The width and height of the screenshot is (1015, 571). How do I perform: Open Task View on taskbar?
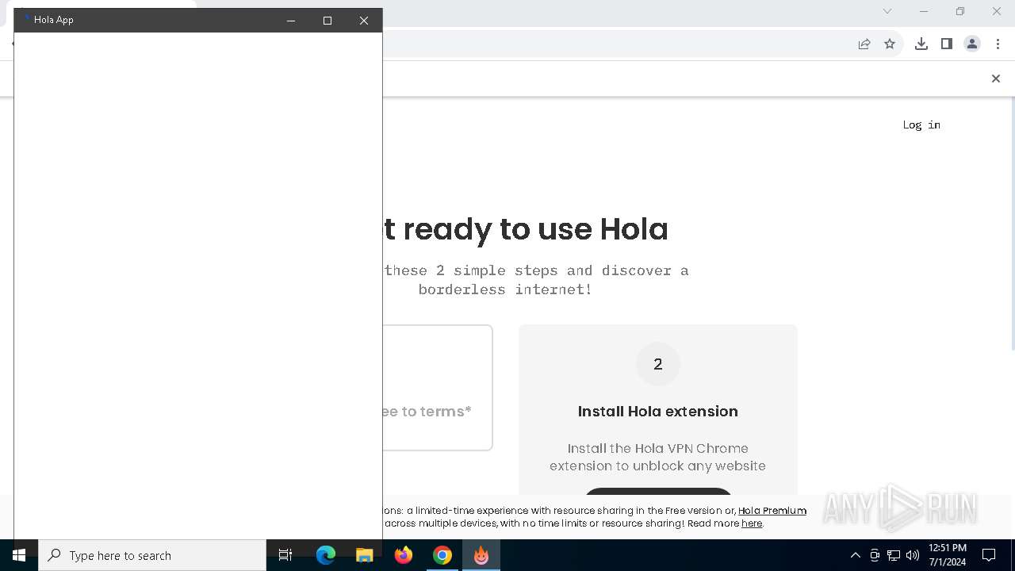coord(285,555)
